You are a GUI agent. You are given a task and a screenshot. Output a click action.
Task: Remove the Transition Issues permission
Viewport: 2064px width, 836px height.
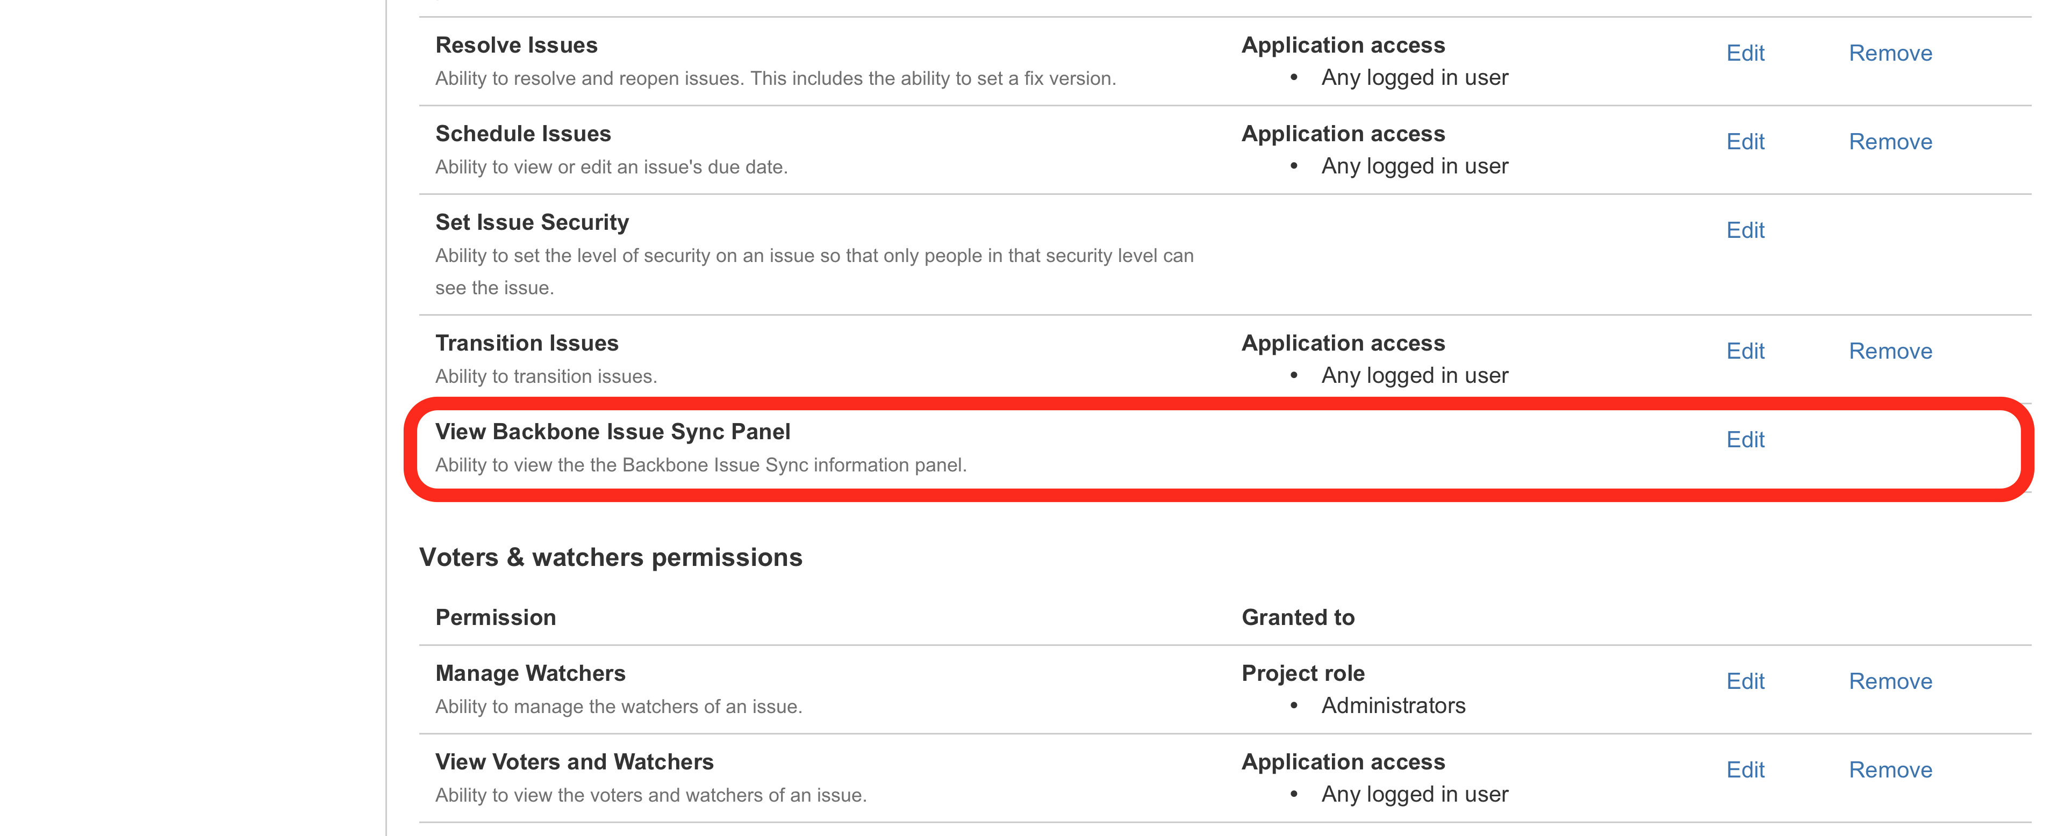(1890, 351)
